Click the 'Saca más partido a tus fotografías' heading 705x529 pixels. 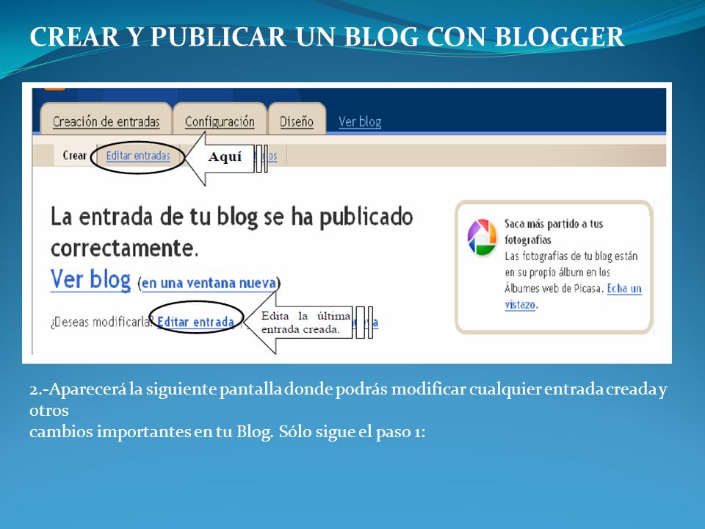pos(554,231)
